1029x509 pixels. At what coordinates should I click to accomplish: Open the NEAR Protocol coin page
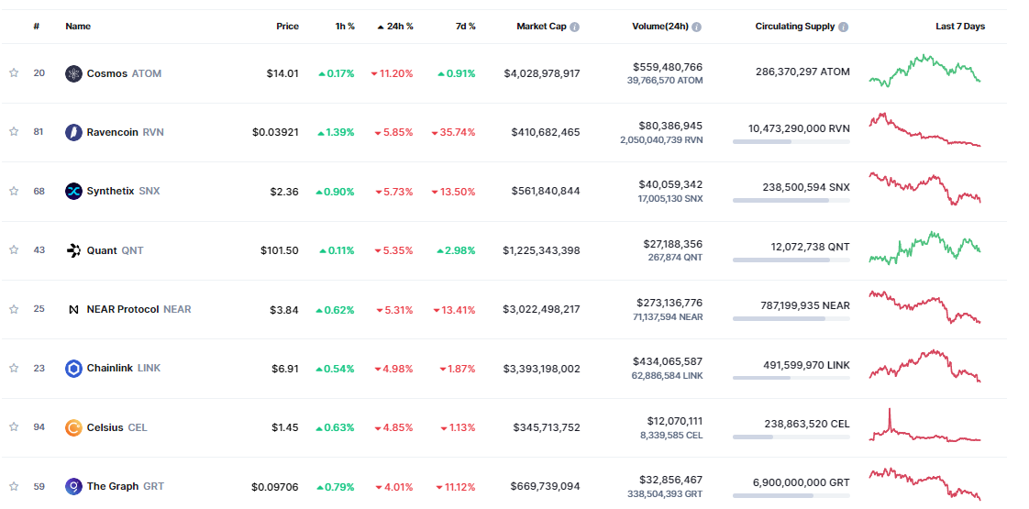coord(139,309)
